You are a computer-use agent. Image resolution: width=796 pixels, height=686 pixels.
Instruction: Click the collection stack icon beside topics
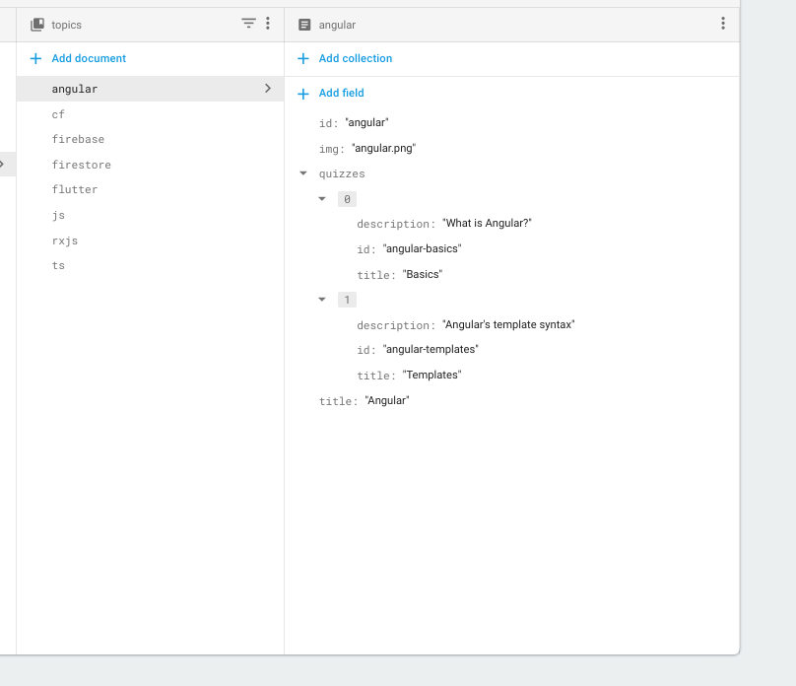pyautogui.click(x=39, y=23)
